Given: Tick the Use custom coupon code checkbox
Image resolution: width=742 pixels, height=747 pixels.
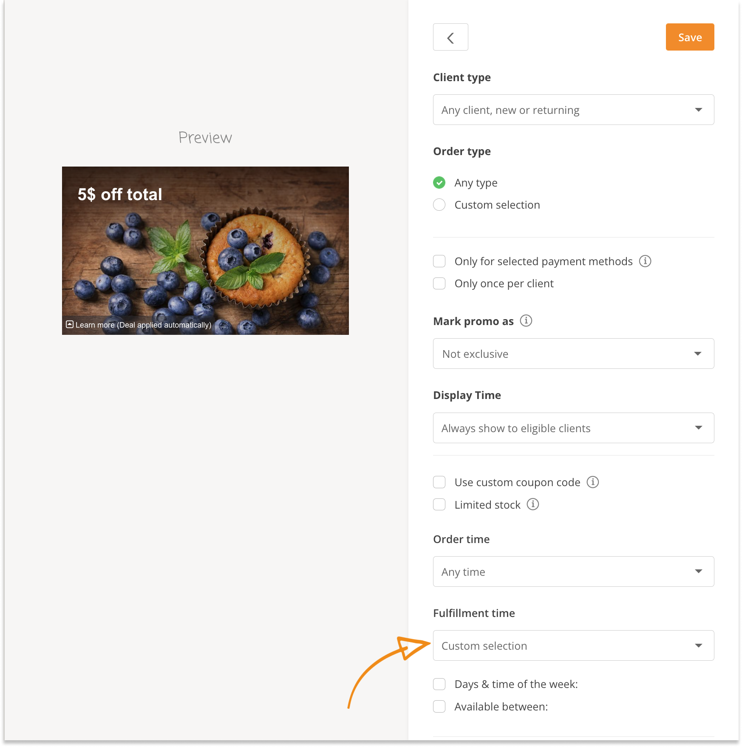Looking at the screenshot, I should click(439, 482).
